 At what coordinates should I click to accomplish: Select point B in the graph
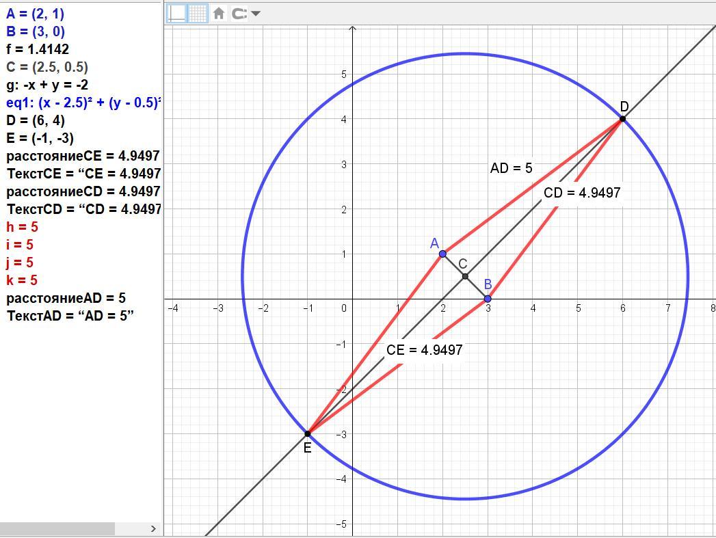pos(488,299)
